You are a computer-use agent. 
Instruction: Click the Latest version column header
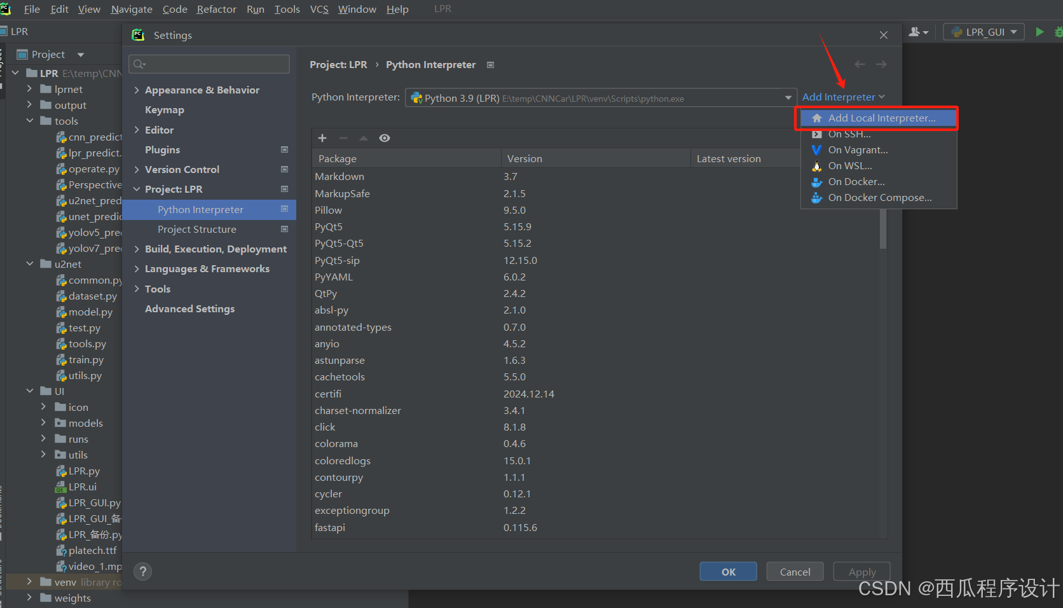pyautogui.click(x=729, y=158)
